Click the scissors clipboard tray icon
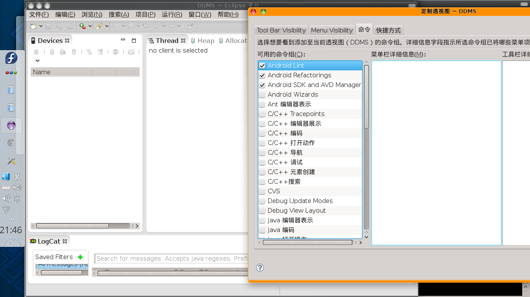 point(17,177)
